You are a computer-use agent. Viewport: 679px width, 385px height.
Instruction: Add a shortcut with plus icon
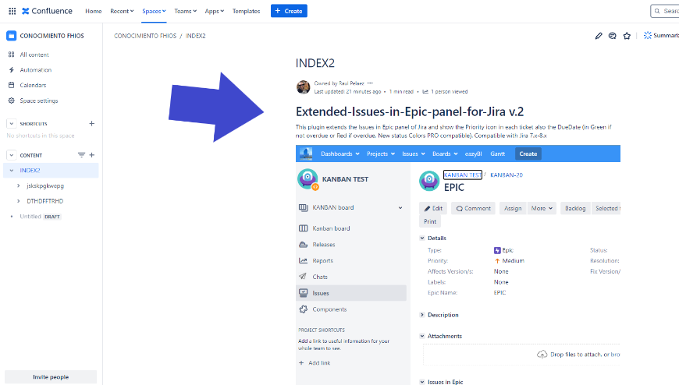[92, 124]
